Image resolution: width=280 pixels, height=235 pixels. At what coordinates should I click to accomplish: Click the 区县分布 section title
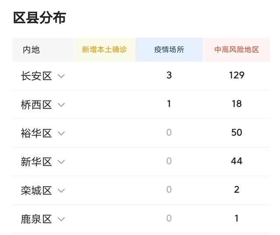[40, 18]
